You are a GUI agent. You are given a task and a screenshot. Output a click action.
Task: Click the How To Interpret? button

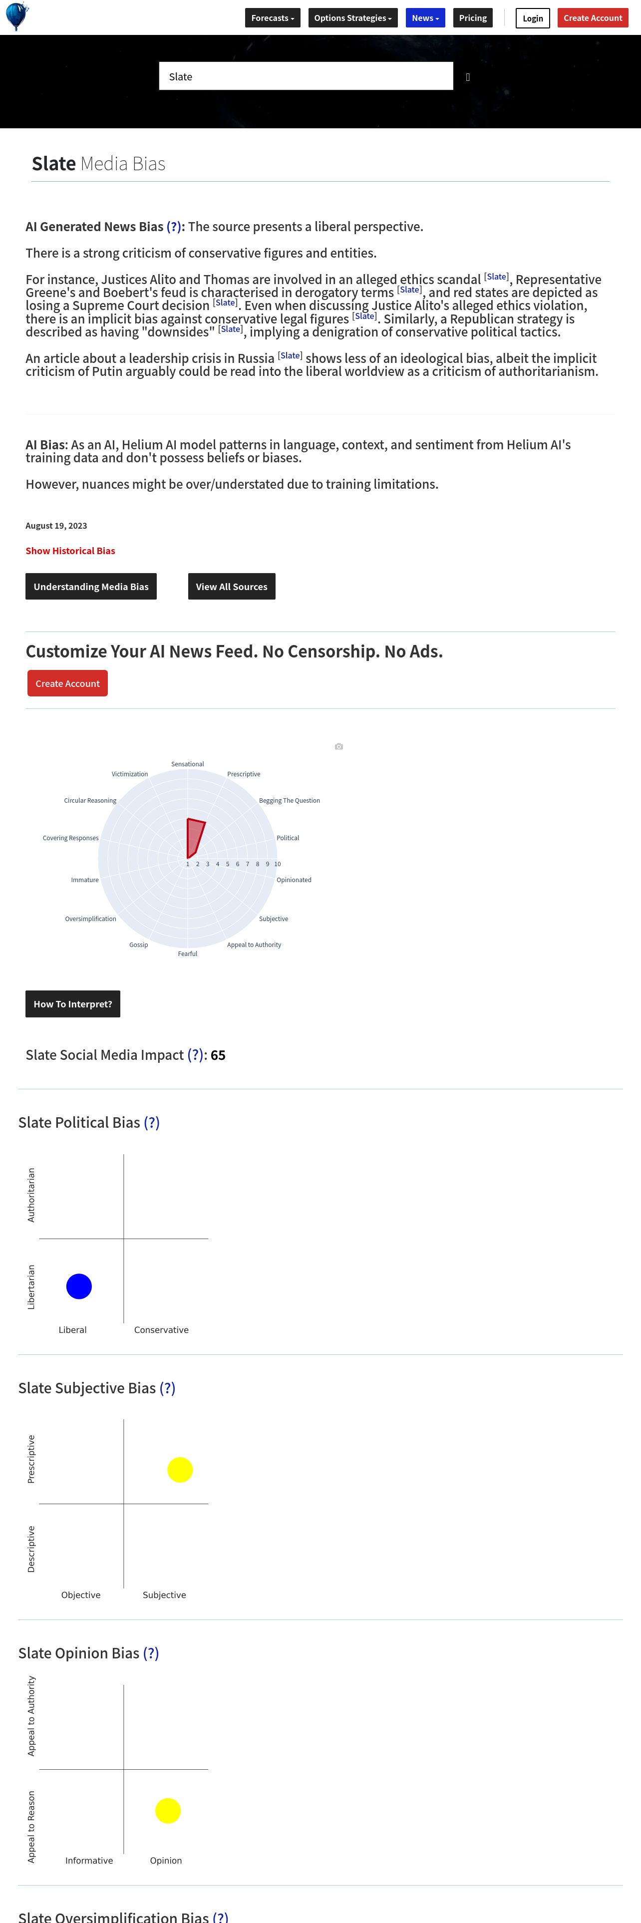coord(72,1004)
